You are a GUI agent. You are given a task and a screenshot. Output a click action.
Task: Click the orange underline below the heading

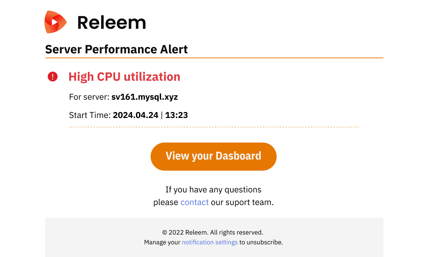[214, 58]
